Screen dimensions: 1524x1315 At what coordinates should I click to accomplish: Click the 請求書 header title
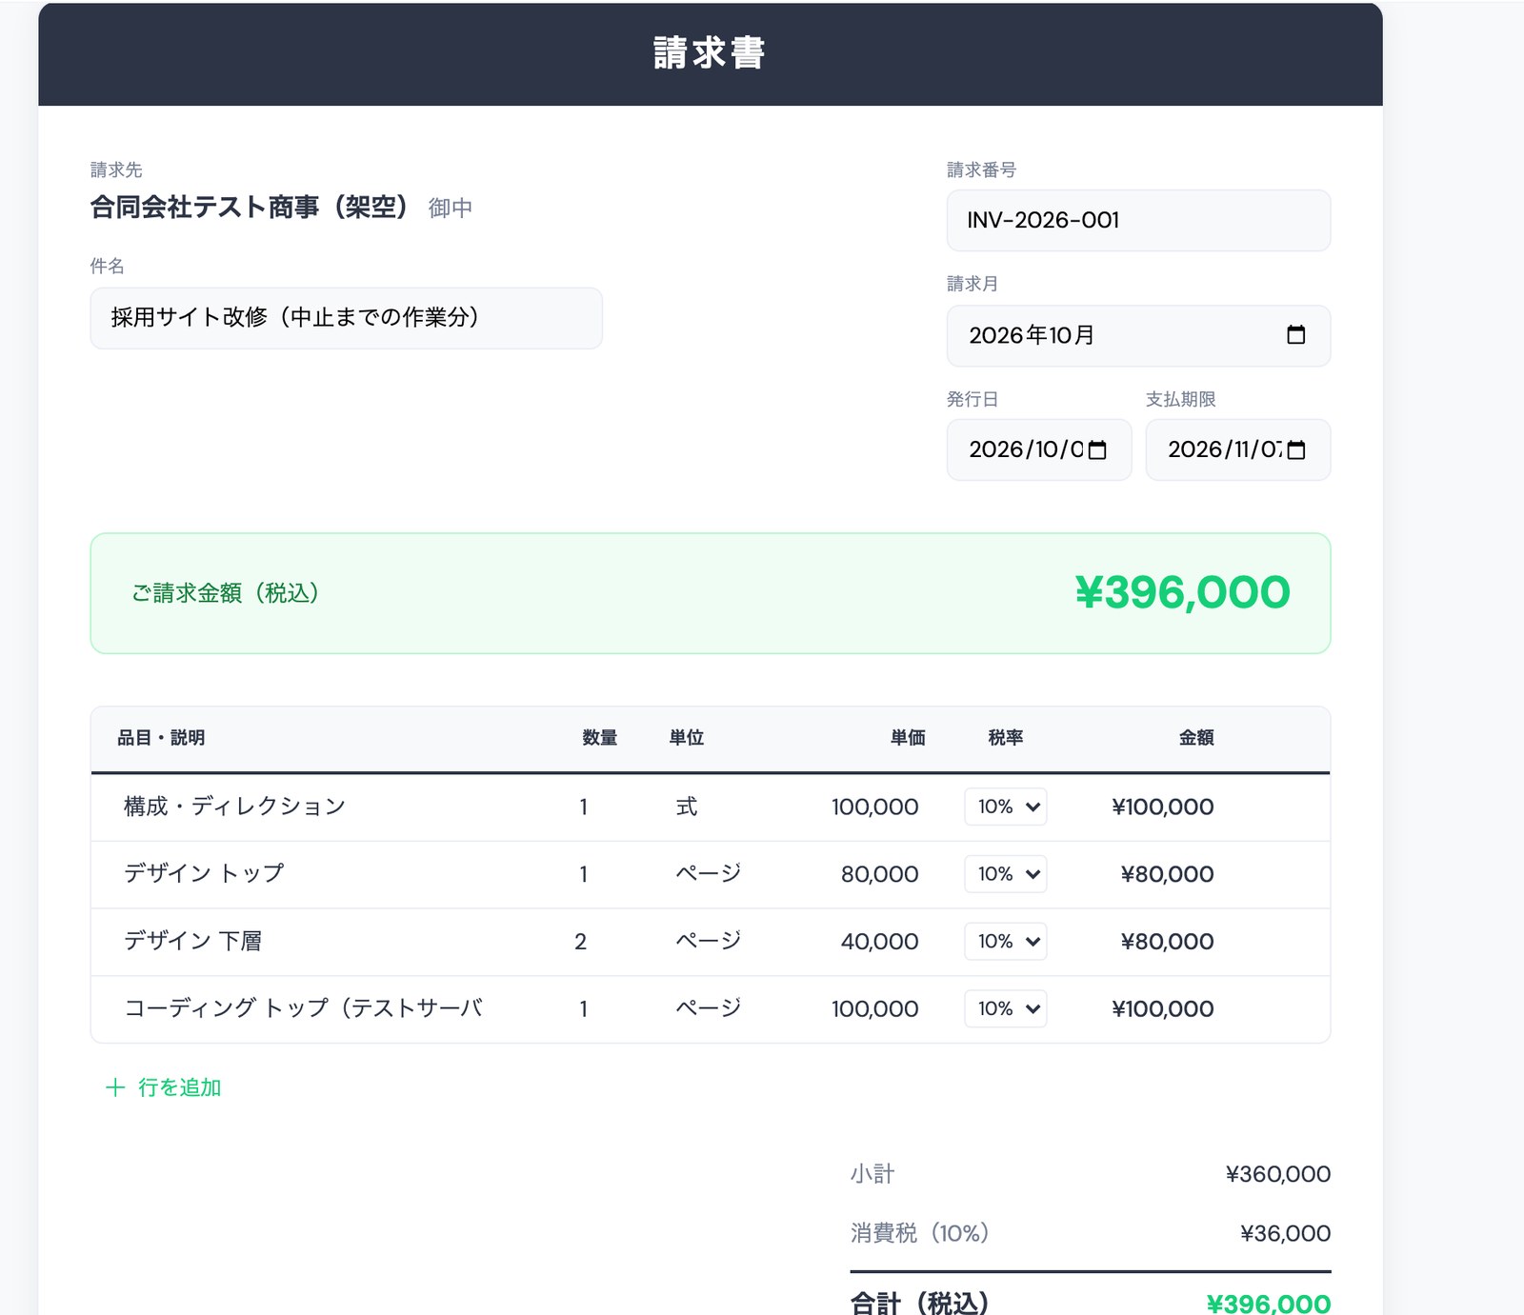tap(710, 52)
